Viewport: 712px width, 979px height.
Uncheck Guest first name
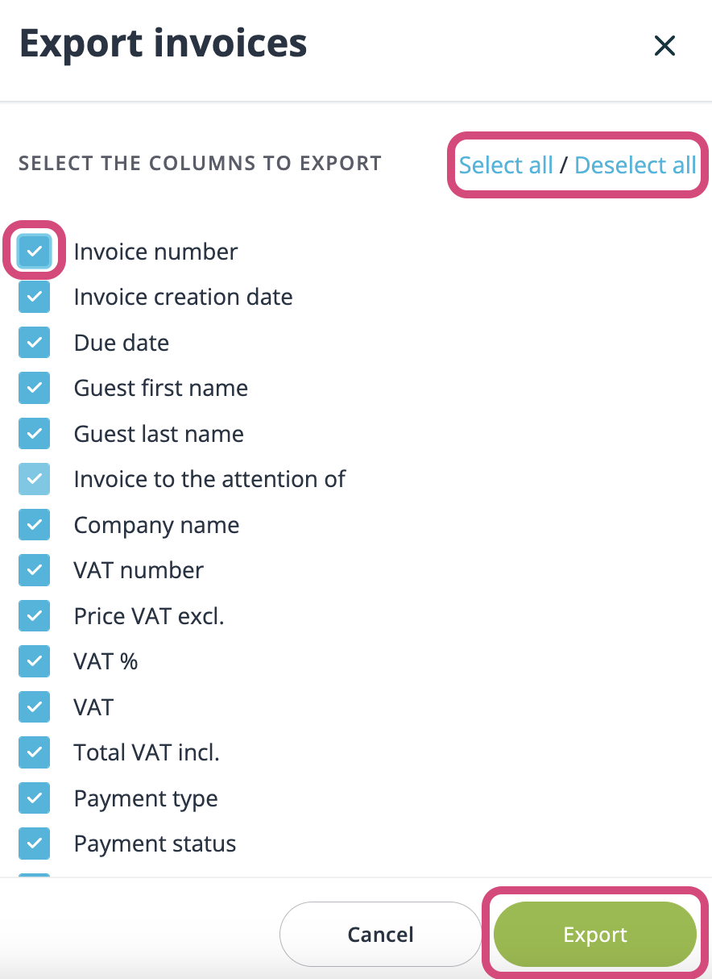point(34,388)
